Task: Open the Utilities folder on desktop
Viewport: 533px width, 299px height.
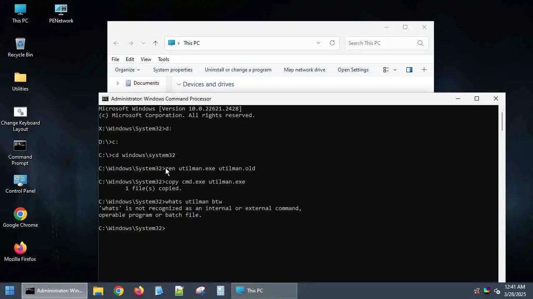Action: point(20,81)
